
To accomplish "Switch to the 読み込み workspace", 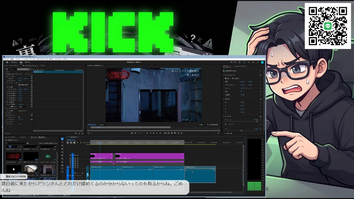I will tap(14, 62).
